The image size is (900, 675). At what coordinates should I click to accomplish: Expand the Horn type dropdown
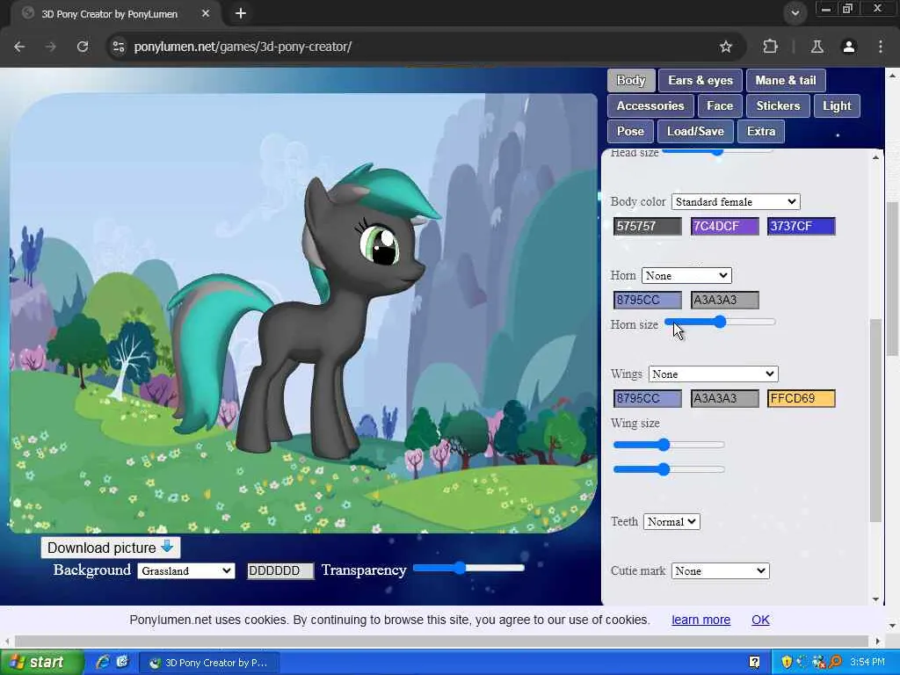pyautogui.click(x=686, y=275)
